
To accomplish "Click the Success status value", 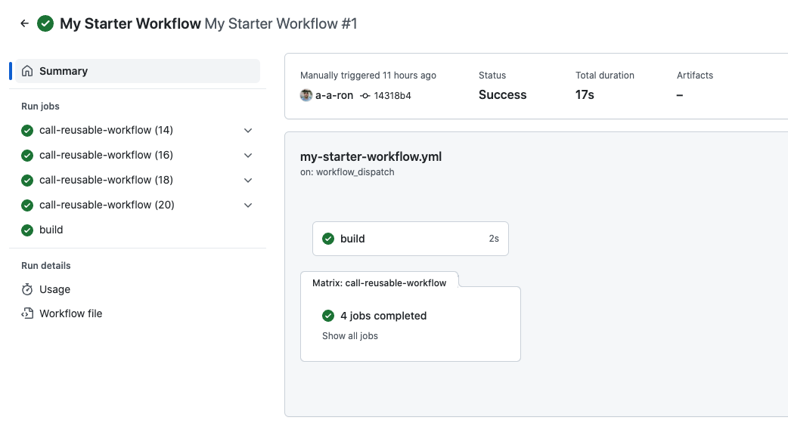I will (503, 95).
